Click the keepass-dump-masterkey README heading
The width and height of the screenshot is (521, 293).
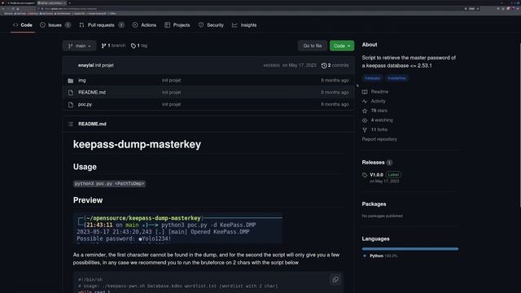click(x=137, y=145)
